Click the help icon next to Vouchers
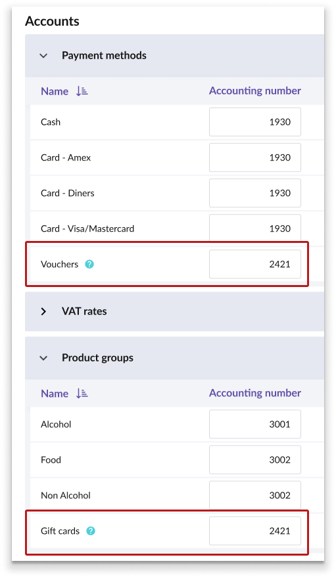The image size is (336, 578). tap(89, 264)
